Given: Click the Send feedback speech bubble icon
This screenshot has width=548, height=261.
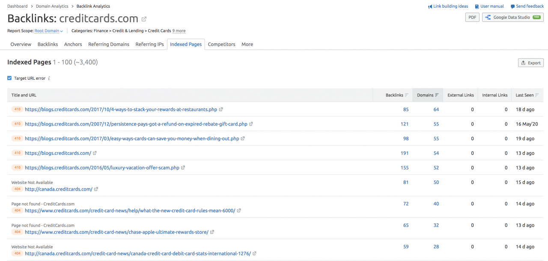Looking at the screenshot, I should [512, 6].
